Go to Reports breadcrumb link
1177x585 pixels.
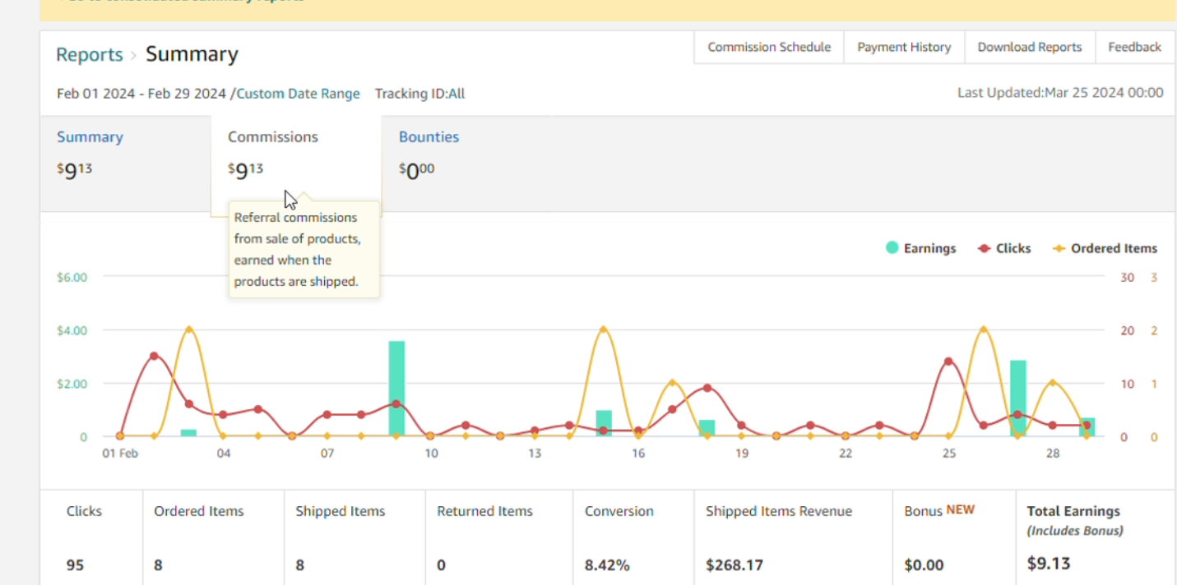coord(90,55)
